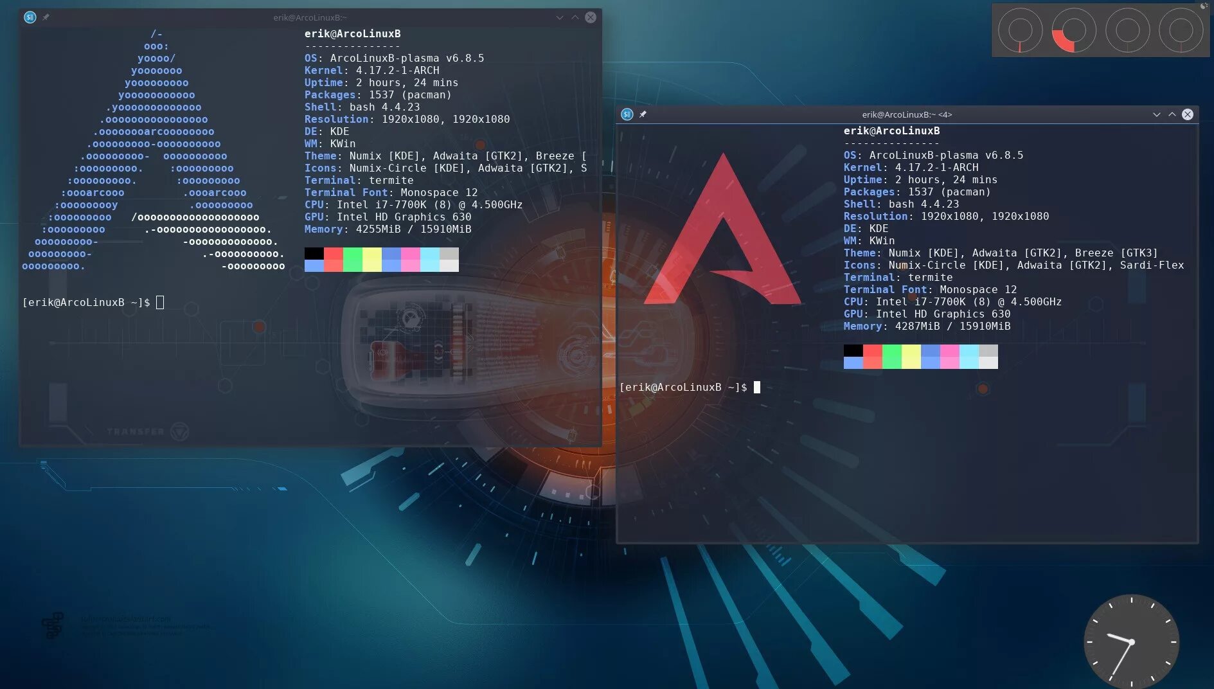The width and height of the screenshot is (1214, 689).
Task: Click the gauge with the large red arc
Action: click(x=1073, y=30)
